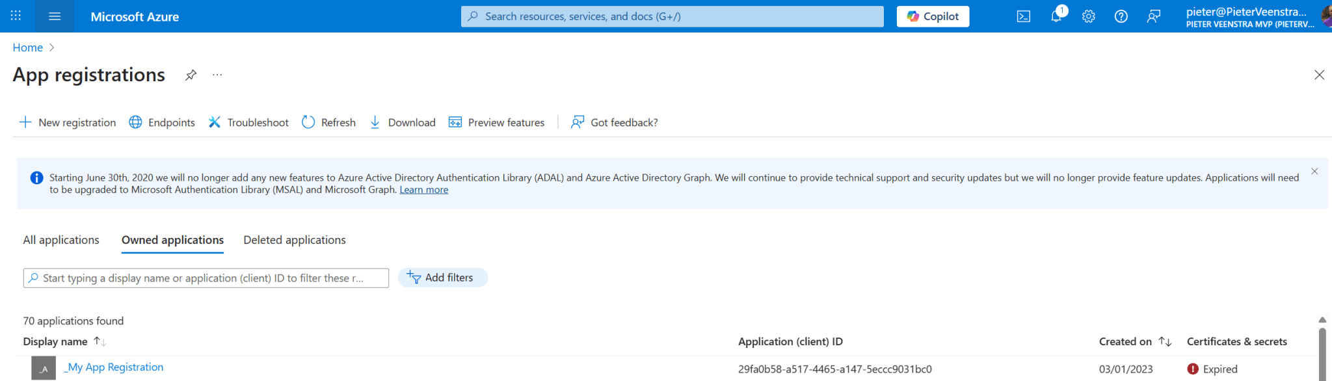Open Endpoints

coord(162,122)
